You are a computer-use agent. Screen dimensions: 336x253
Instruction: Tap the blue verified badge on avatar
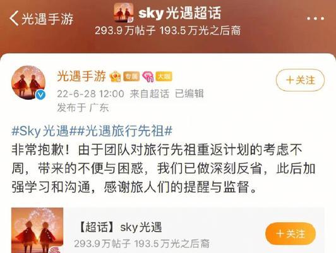pos(40,95)
